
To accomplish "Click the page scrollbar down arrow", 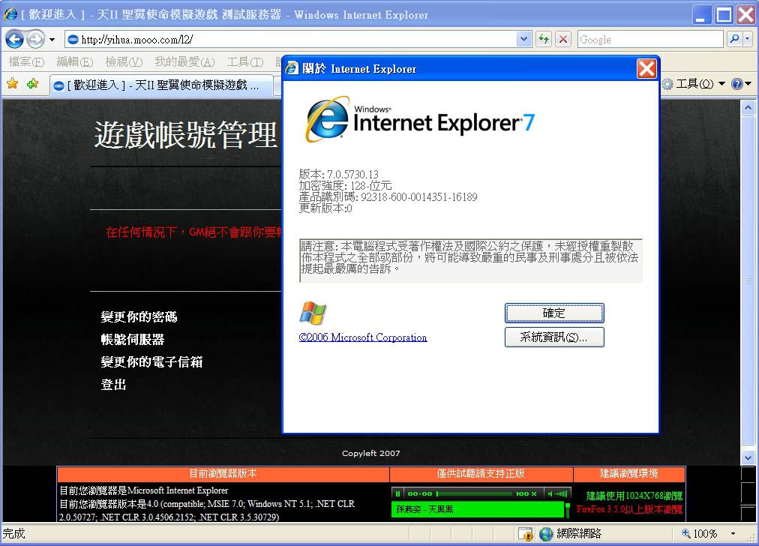I will [x=748, y=457].
